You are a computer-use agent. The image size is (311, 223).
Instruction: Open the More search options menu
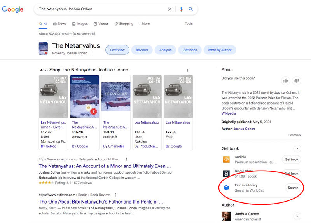(144, 24)
